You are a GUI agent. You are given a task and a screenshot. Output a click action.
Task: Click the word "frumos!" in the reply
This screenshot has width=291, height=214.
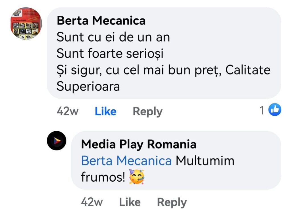point(103,177)
